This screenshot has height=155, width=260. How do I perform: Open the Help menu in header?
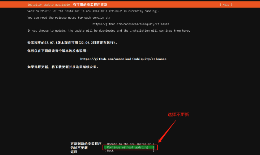click(226, 5)
